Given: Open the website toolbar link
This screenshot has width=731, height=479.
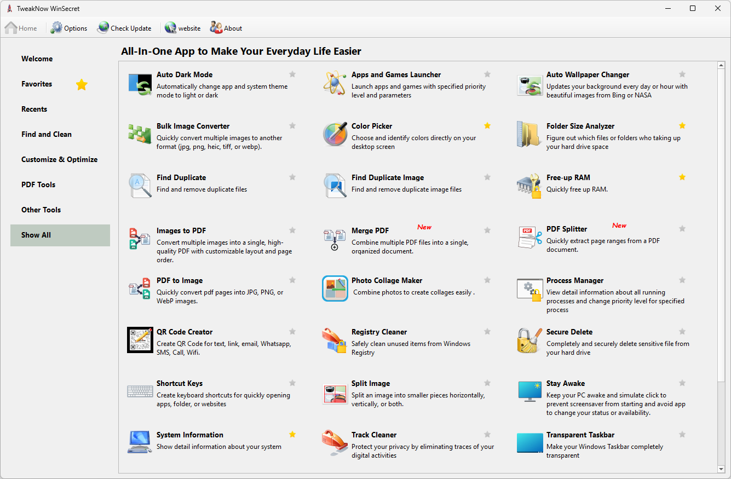Looking at the screenshot, I should pyautogui.click(x=183, y=28).
